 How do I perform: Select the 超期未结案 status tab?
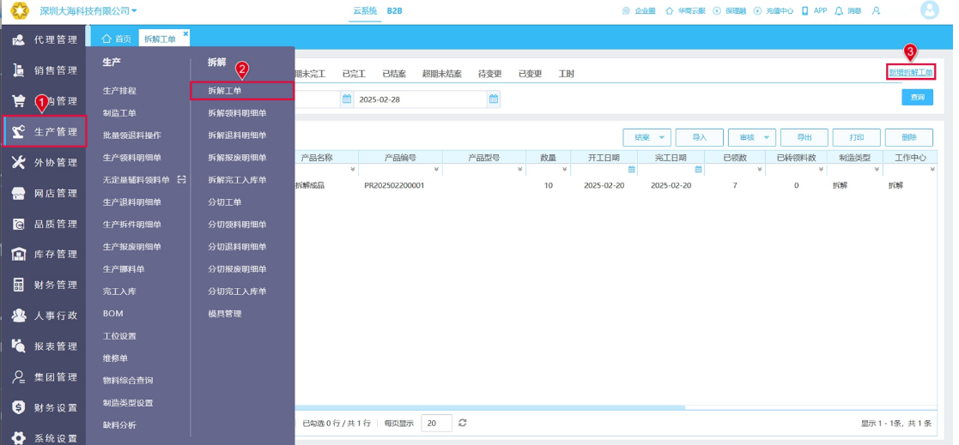pos(441,74)
